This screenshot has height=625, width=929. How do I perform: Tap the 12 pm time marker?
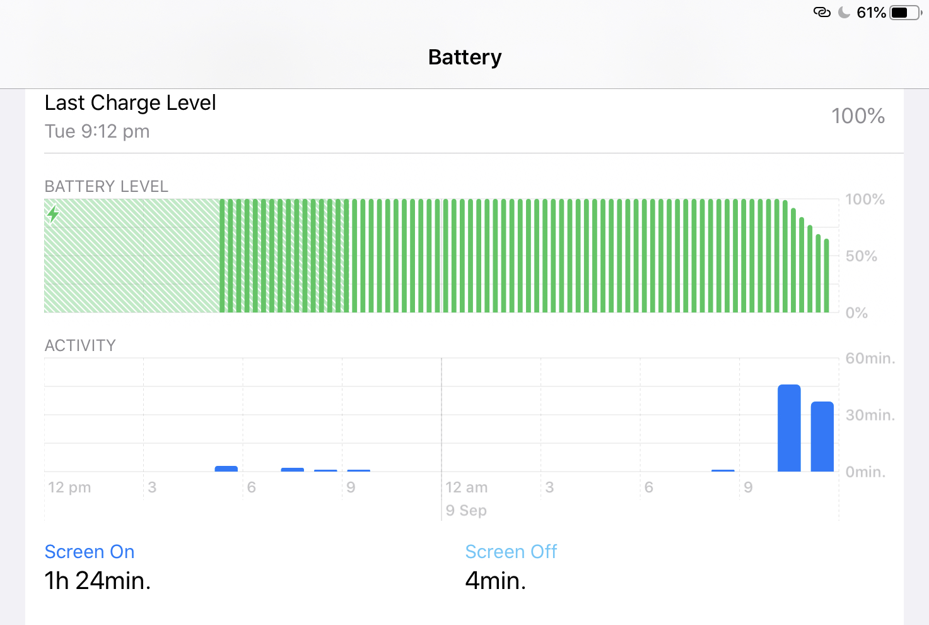69,487
